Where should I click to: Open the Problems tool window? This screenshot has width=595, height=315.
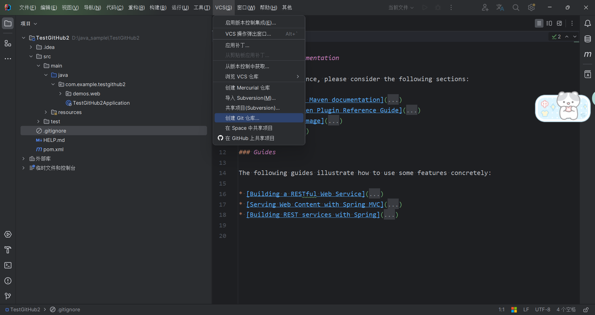pos(8,281)
